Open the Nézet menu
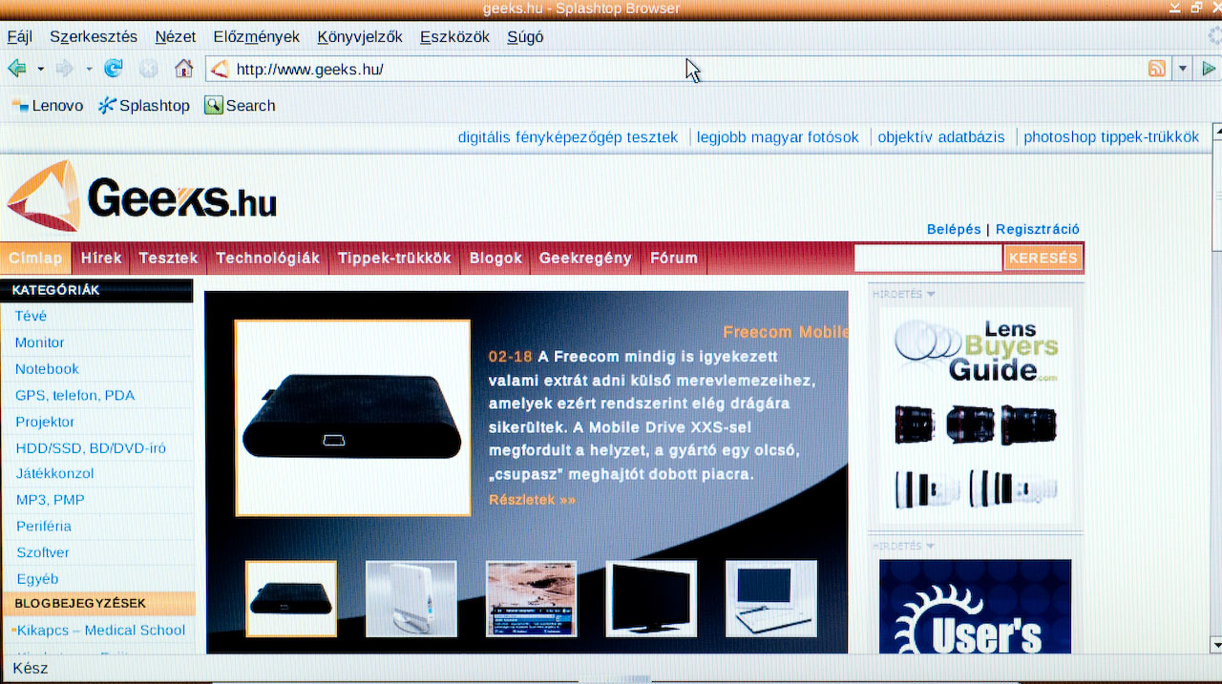Viewport: 1222px width, 684px height. 175,37
